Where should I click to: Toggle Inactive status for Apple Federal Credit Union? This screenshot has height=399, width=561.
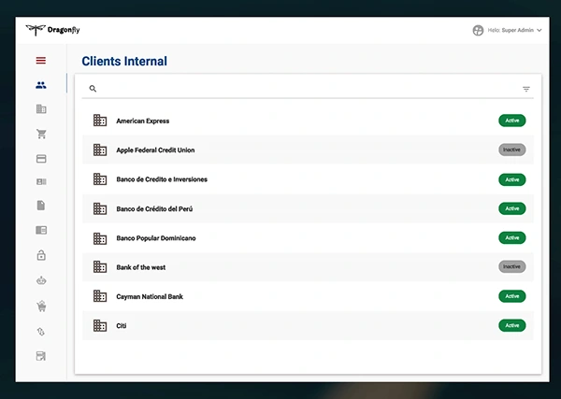click(512, 150)
